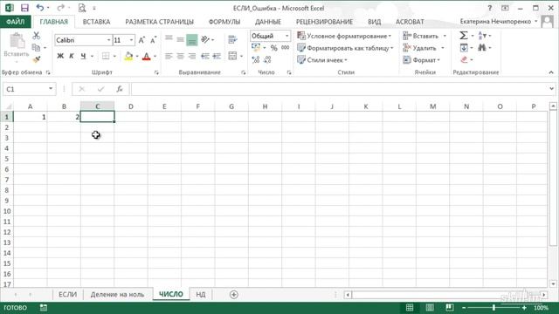
Task: Toggle underline (Ч) formatting
Action: pos(83,56)
